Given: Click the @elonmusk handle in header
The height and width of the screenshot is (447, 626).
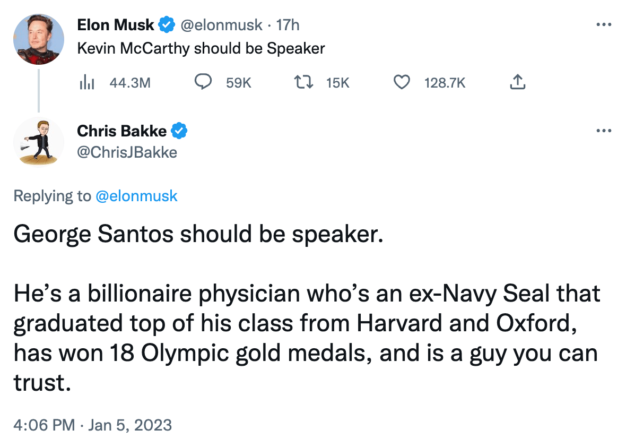Looking at the screenshot, I should [222, 25].
